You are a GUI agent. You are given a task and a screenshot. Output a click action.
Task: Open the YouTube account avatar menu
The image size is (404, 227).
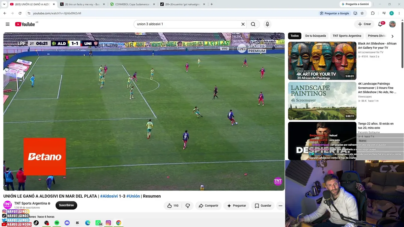click(x=392, y=24)
